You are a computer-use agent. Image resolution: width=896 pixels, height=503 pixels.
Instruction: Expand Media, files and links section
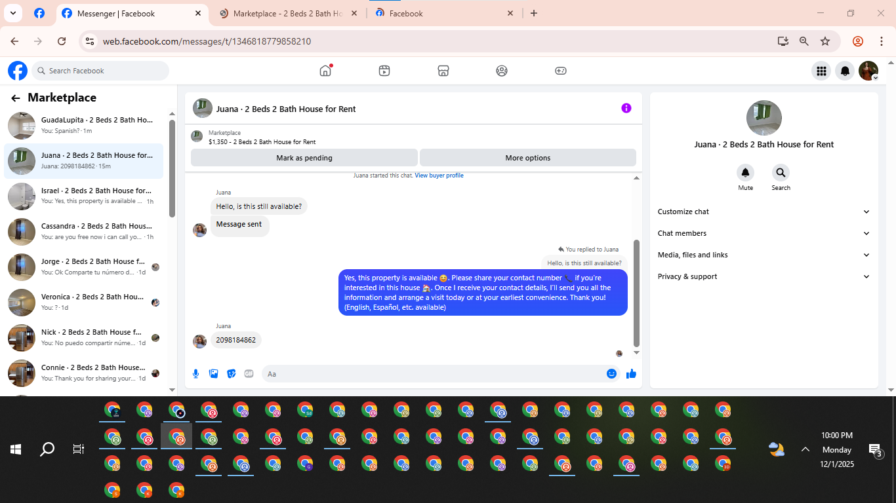[x=764, y=255]
